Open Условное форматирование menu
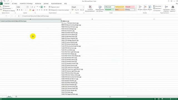This screenshot has width=178, height=100. point(90,9)
